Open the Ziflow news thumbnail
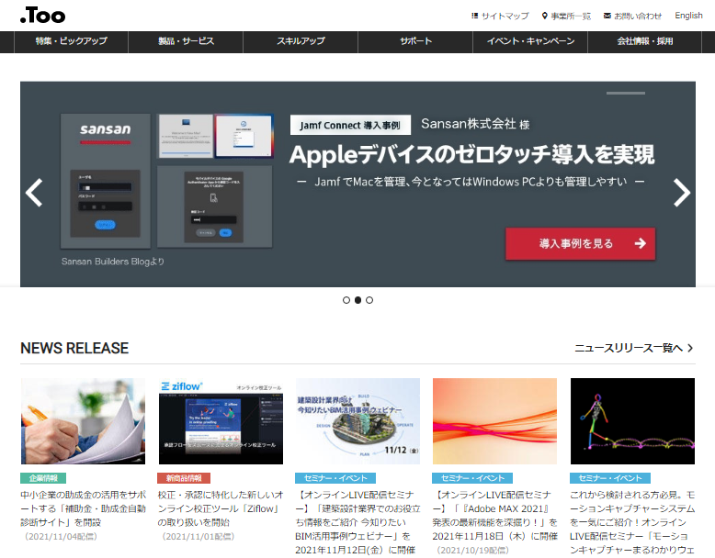 tap(221, 421)
